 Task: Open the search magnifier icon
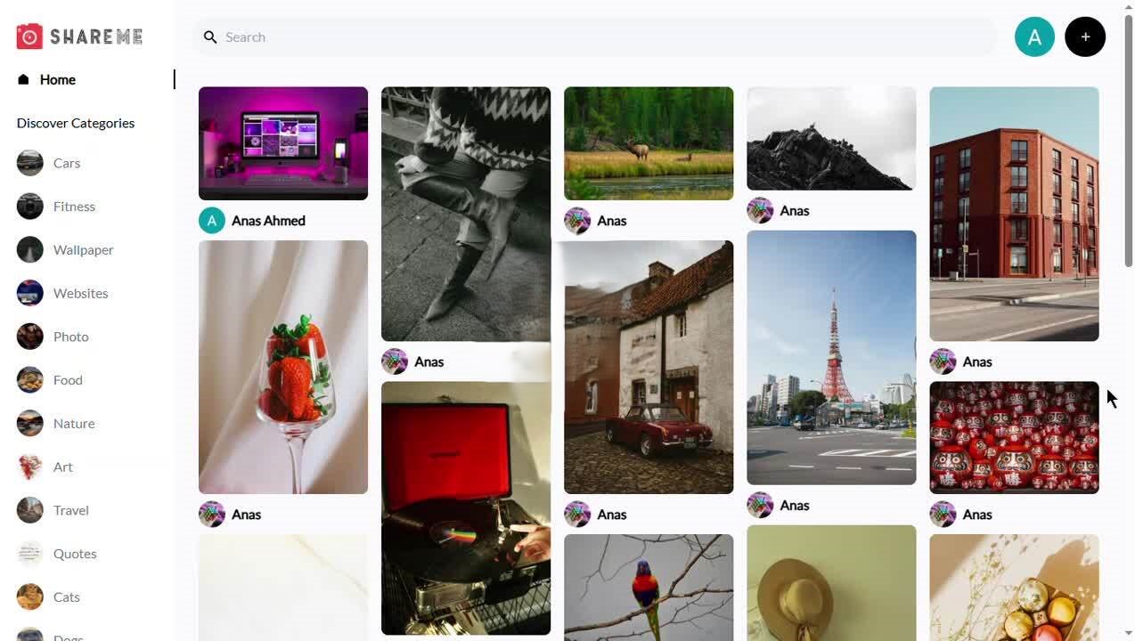[x=211, y=37]
